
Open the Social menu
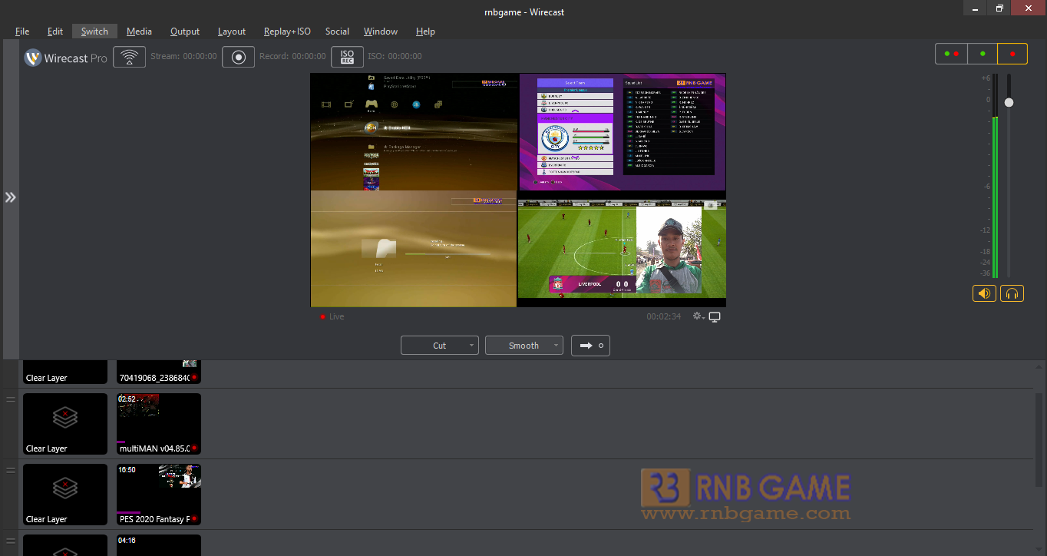tap(337, 31)
